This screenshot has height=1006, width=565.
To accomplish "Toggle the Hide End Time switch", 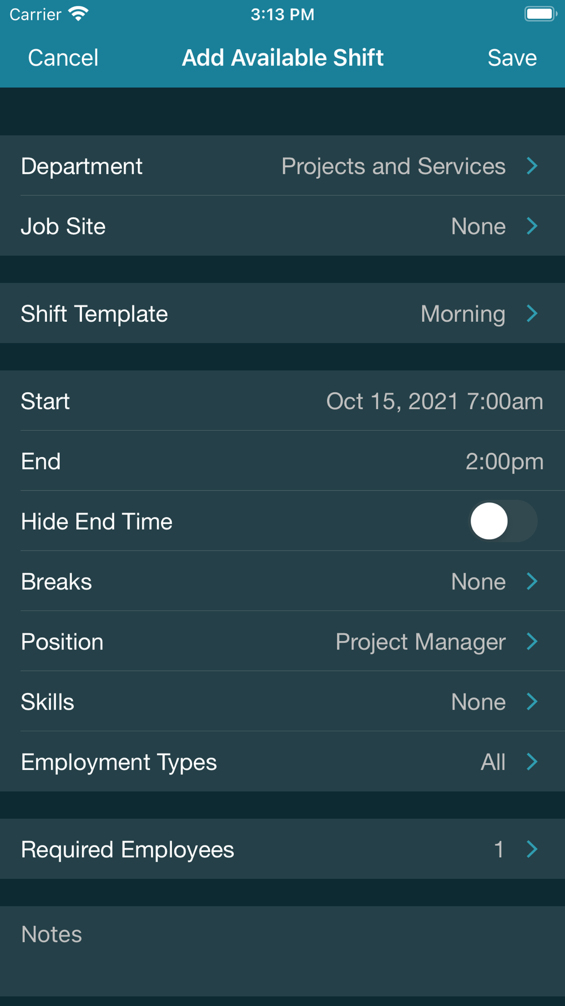I will click(x=503, y=521).
